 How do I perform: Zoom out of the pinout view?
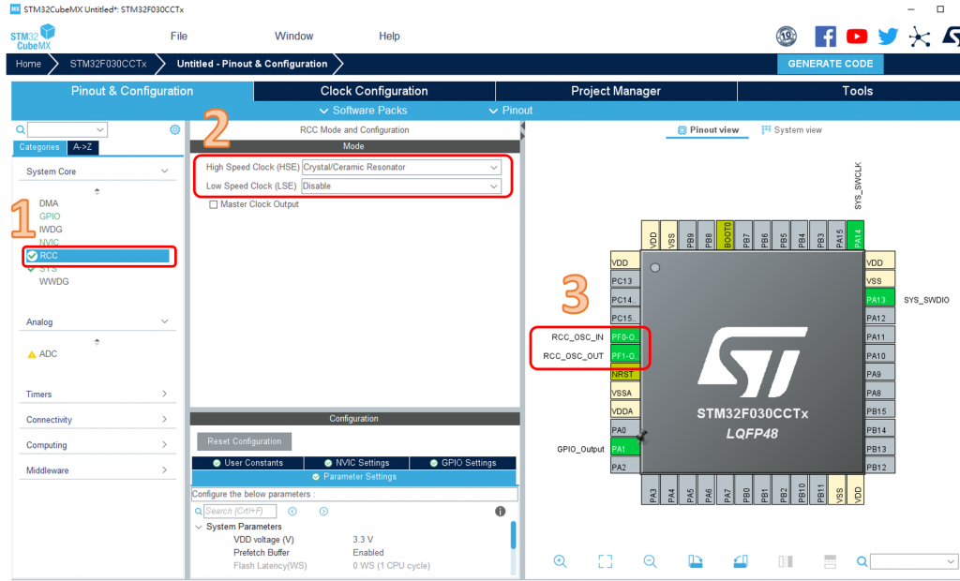[651, 561]
